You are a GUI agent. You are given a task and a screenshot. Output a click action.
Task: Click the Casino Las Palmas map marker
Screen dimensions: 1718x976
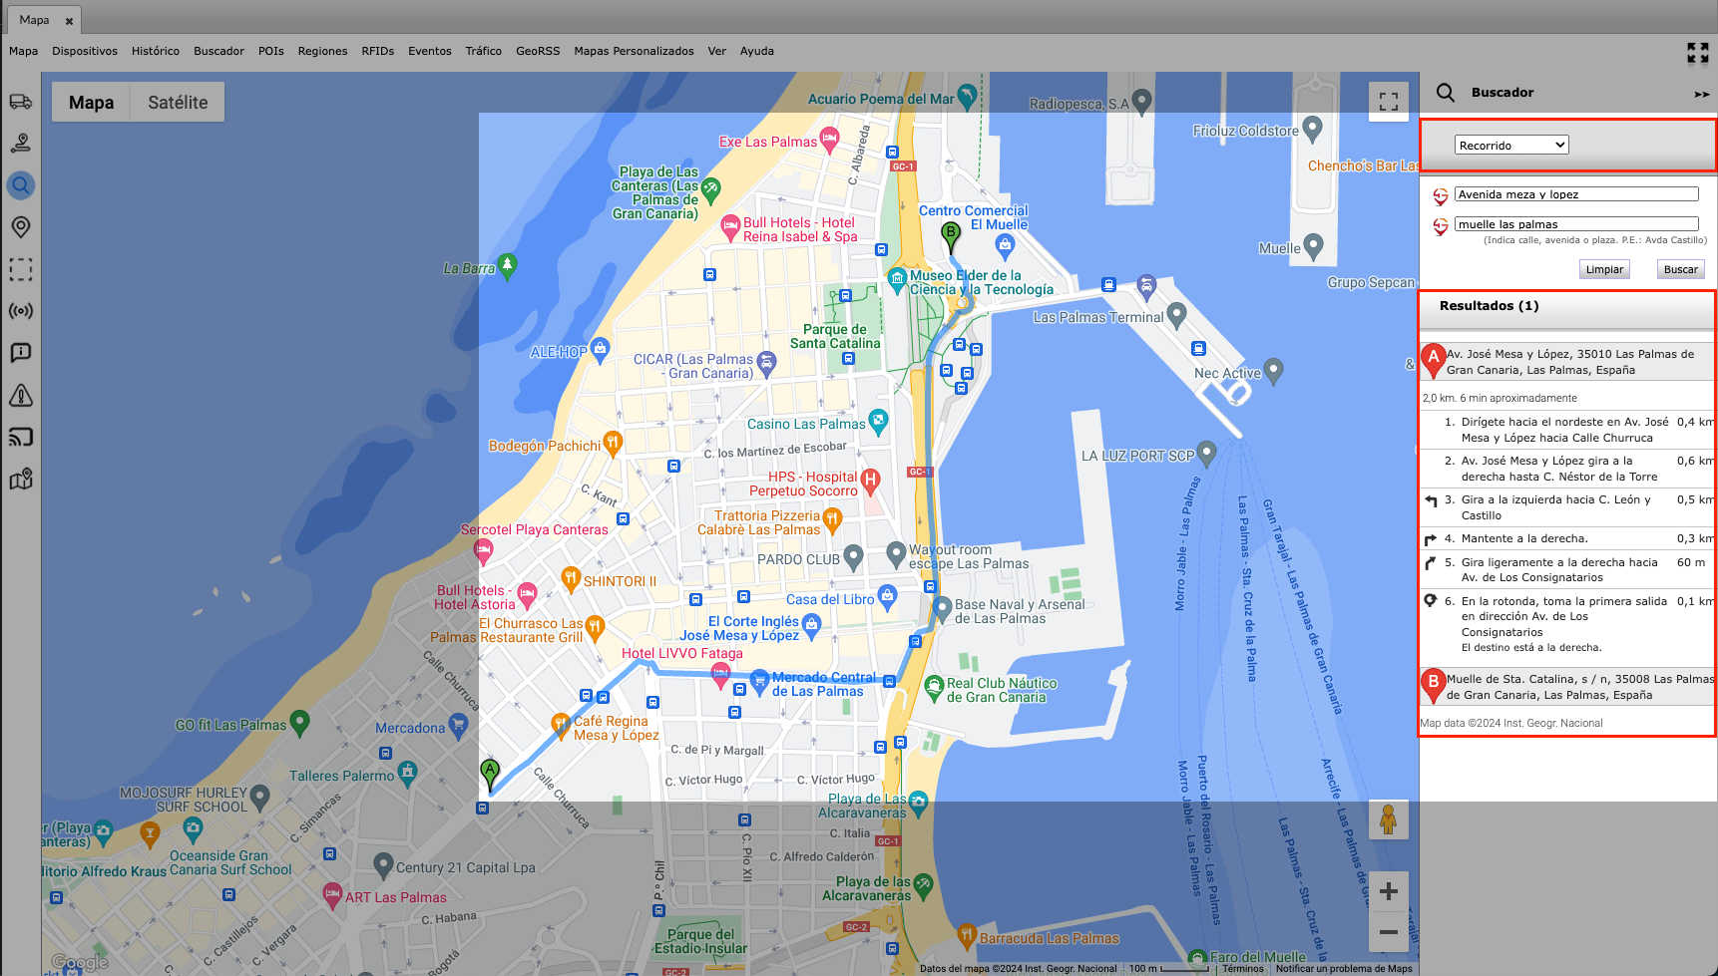[878, 422]
